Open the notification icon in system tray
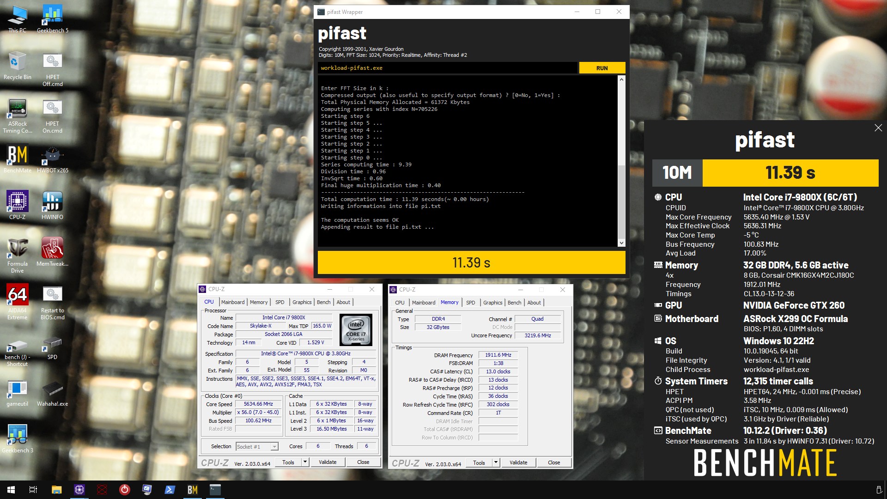This screenshot has height=499, width=887. coord(879,490)
